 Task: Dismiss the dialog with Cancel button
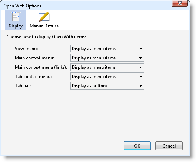point(169,146)
